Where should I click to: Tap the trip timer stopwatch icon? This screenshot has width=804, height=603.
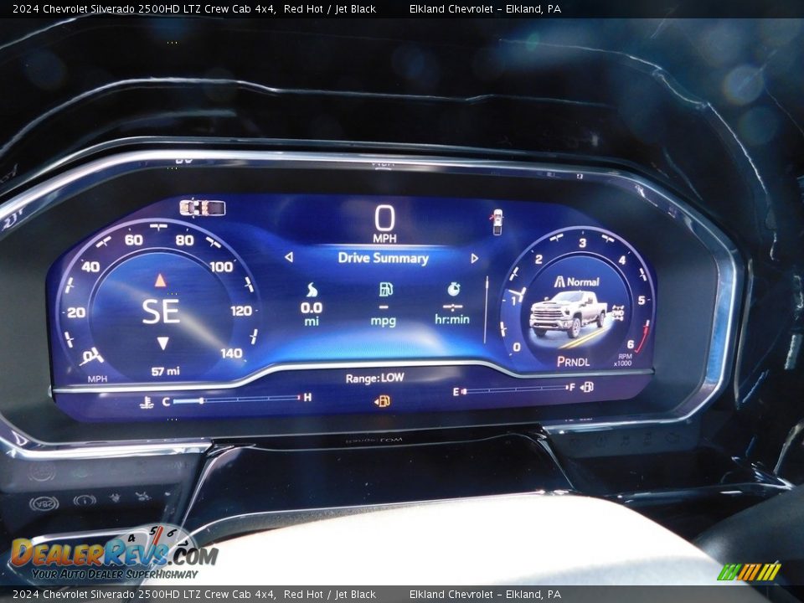454,289
